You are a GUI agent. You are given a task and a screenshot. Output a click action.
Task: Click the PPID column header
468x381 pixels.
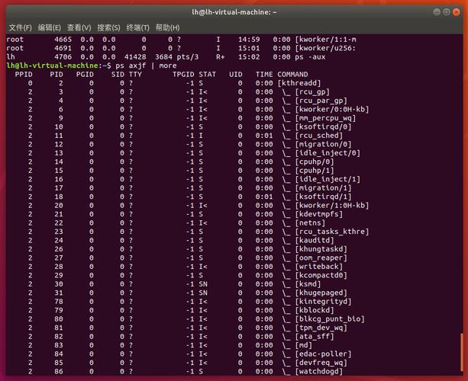[x=24, y=75]
